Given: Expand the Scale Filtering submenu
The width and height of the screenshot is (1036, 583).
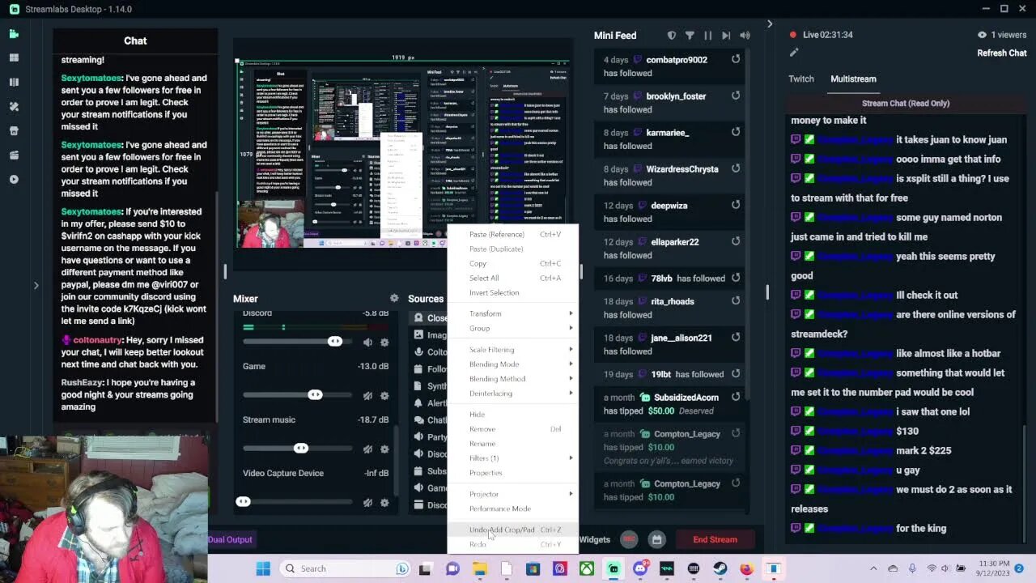Looking at the screenshot, I should pos(513,350).
